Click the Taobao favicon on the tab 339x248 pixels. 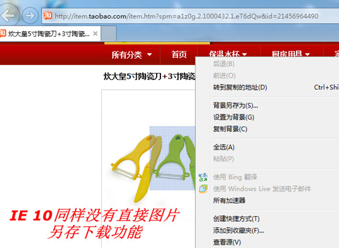click(2, 33)
